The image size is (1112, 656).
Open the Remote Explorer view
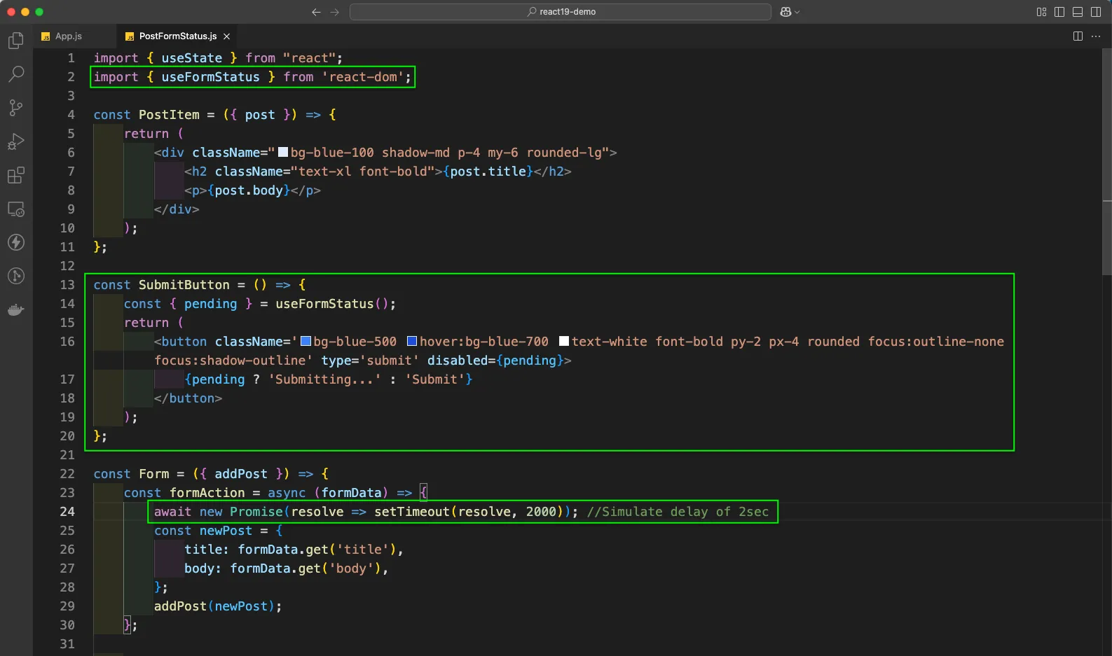16,209
